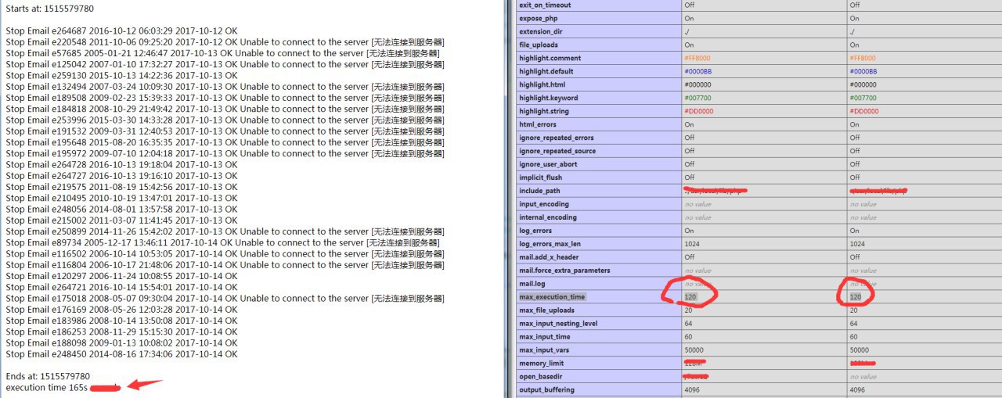This screenshot has height=398, width=1002.
Task: Select the Stop Email e184818 log line
Action: point(225,109)
